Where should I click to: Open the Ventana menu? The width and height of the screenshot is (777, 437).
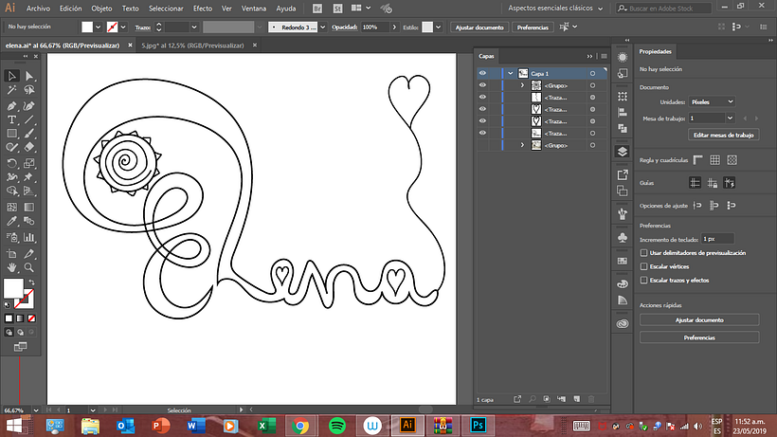[254, 9]
